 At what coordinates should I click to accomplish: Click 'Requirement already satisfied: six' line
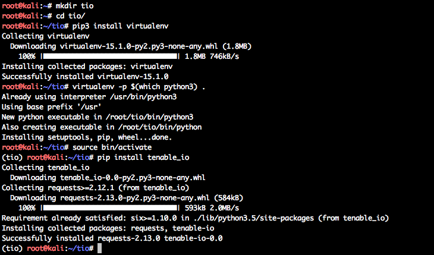pyautogui.click(x=195, y=218)
